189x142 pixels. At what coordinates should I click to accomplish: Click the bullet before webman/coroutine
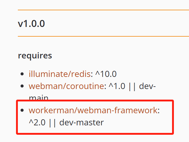point(22,86)
